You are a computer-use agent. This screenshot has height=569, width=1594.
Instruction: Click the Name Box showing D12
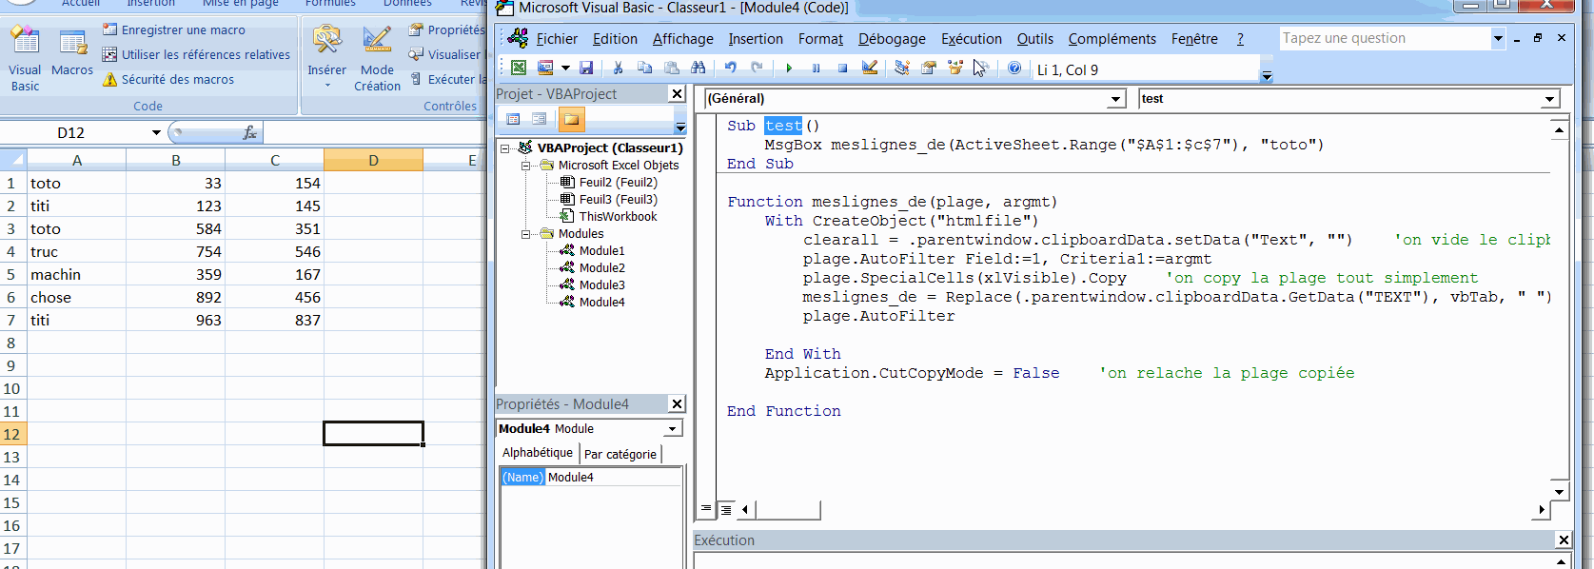(72, 133)
